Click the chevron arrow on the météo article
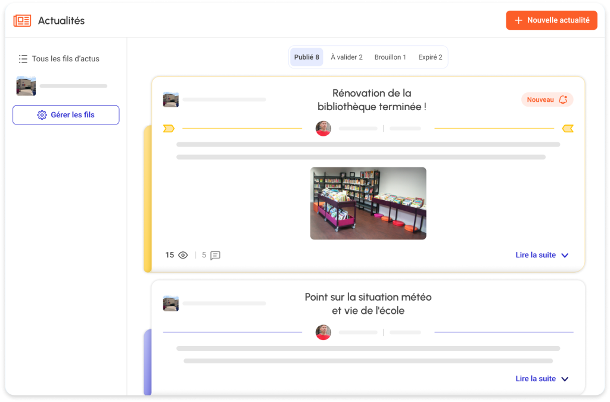This screenshot has height=402, width=610. (x=565, y=379)
